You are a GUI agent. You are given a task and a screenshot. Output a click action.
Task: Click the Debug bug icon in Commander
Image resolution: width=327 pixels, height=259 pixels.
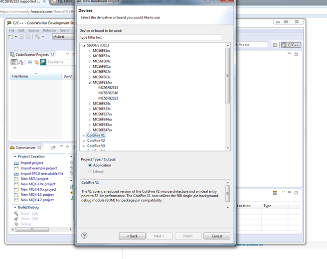[16, 224]
